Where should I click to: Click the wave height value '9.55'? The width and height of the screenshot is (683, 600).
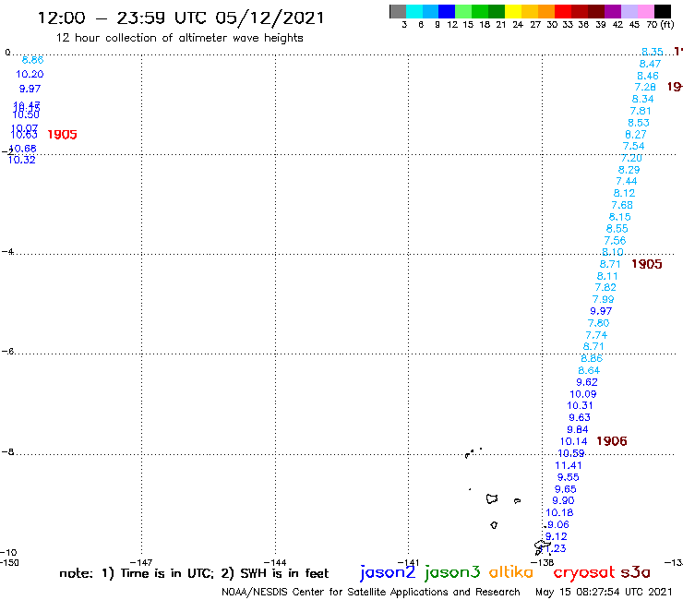pyautogui.click(x=568, y=477)
